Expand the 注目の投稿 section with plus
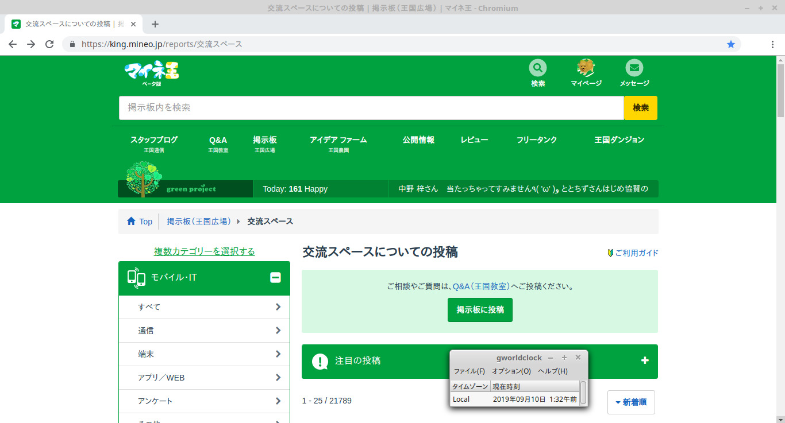Viewport: 785px width, 423px height. point(645,360)
